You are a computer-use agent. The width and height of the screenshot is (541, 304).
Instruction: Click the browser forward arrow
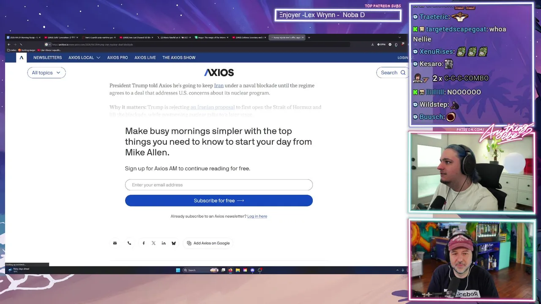(15, 44)
